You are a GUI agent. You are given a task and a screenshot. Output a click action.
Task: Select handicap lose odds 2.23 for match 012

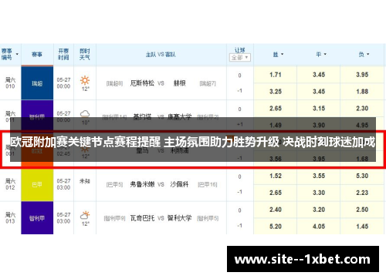click(362, 193)
